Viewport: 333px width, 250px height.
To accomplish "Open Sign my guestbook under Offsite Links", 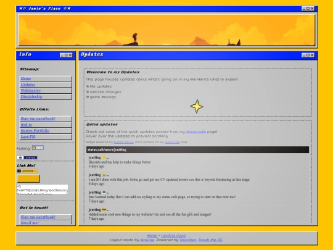I will tap(38, 119).
